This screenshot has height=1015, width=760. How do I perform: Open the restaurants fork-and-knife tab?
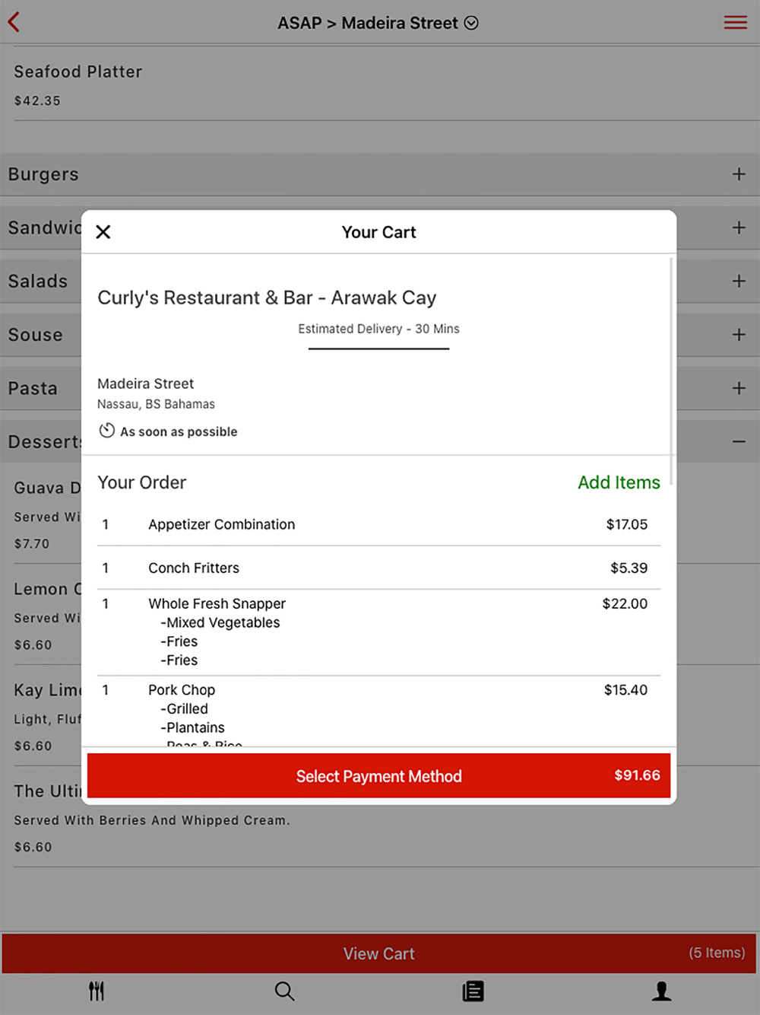(97, 991)
